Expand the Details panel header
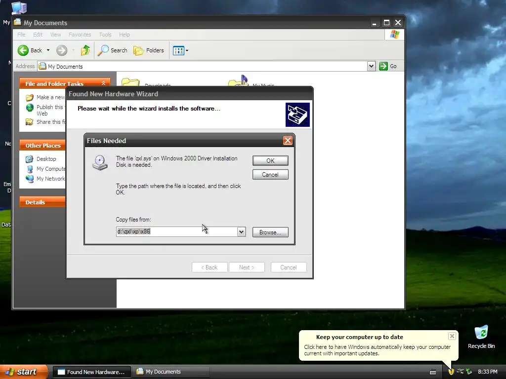This screenshot has height=379, width=506. click(x=42, y=202)
